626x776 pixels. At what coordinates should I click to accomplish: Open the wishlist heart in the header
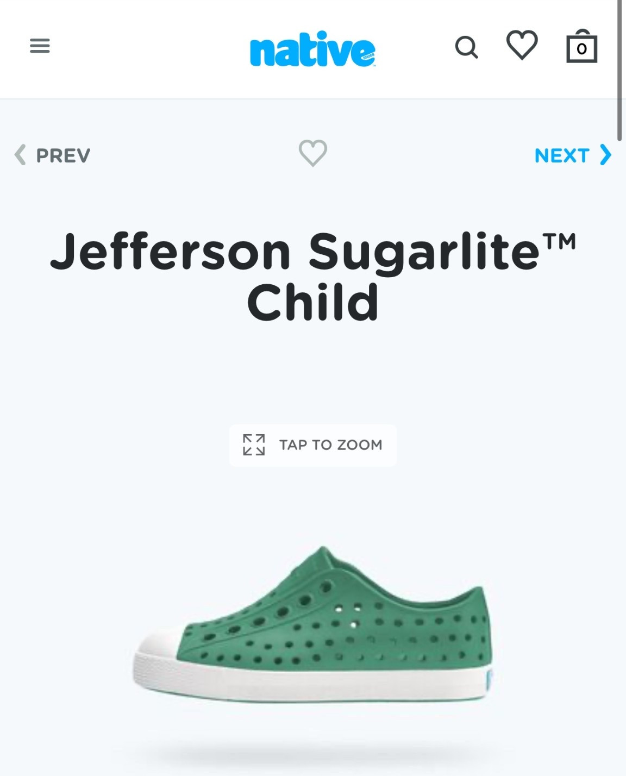(x=522, y=45)
